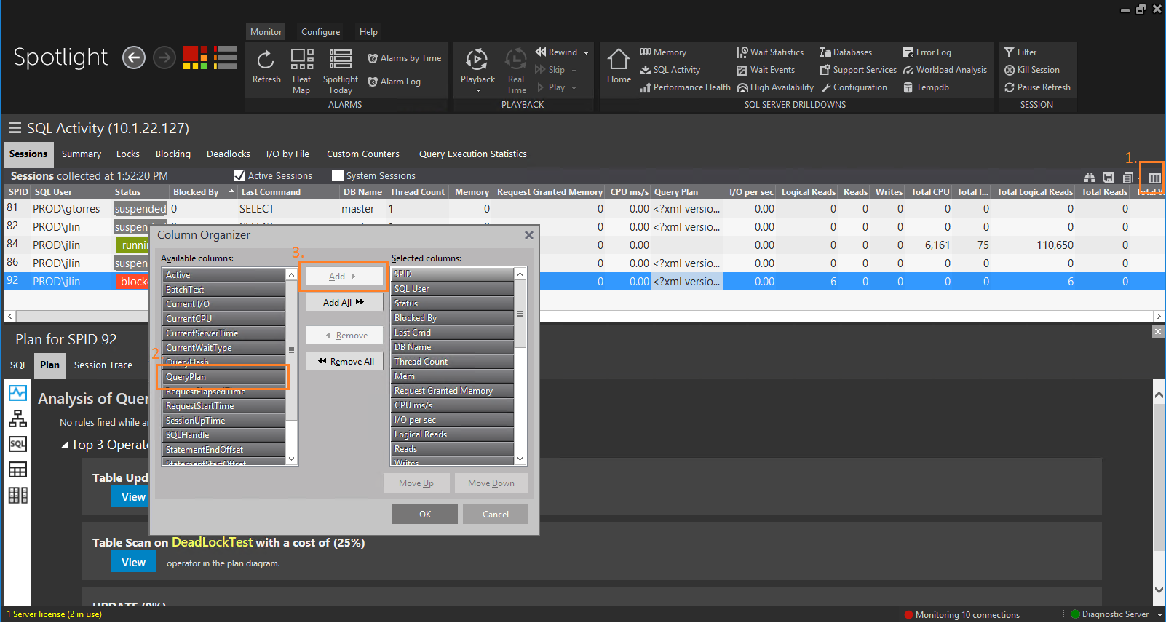Click the SQL icon in plan sidebar
1166x623 pixels.
[x=17, y=444]
